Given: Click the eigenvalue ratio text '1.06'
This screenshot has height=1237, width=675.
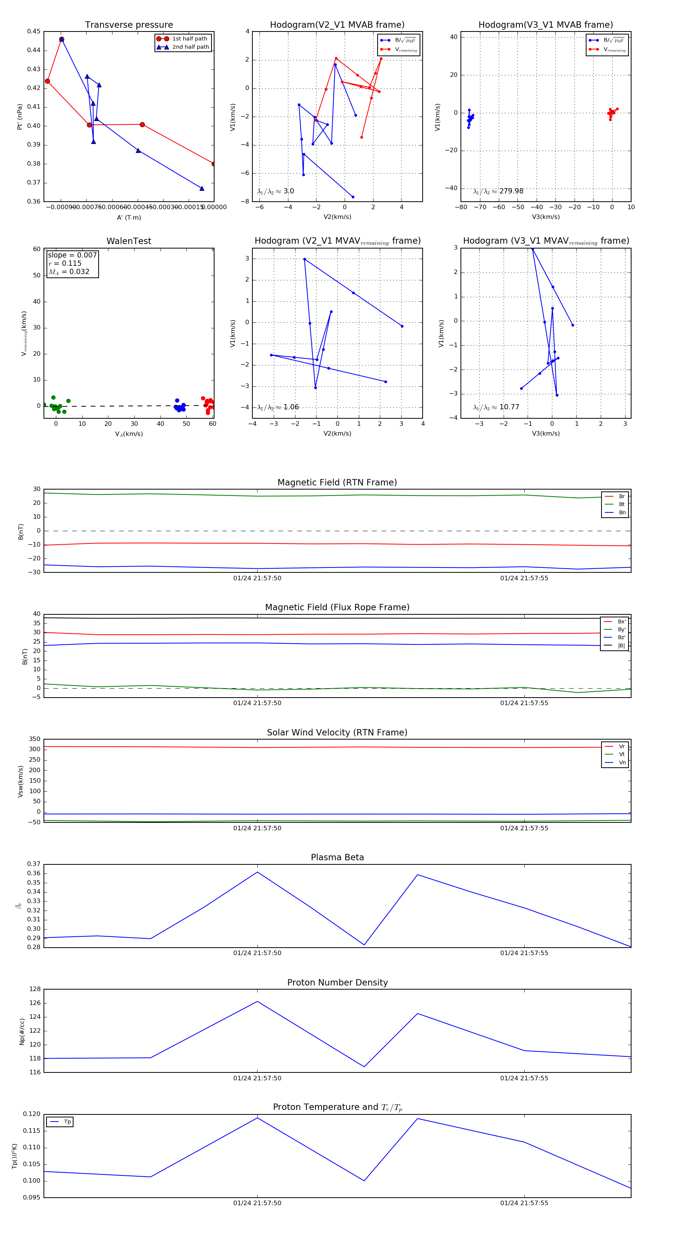Looking at the screenshot, I should point(291,407).
